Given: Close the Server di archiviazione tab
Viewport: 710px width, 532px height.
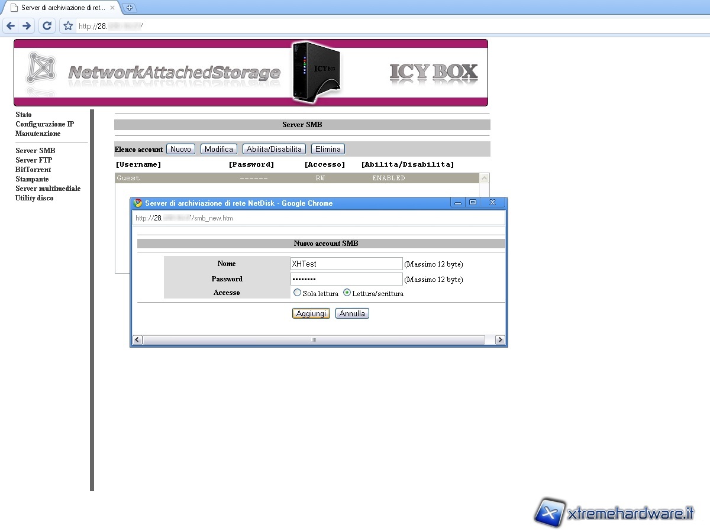Looking at the screenshot, I should coord(115,8).
